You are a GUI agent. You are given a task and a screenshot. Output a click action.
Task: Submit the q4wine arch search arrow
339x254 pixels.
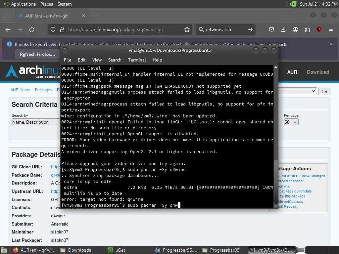(x=250, y=29)
